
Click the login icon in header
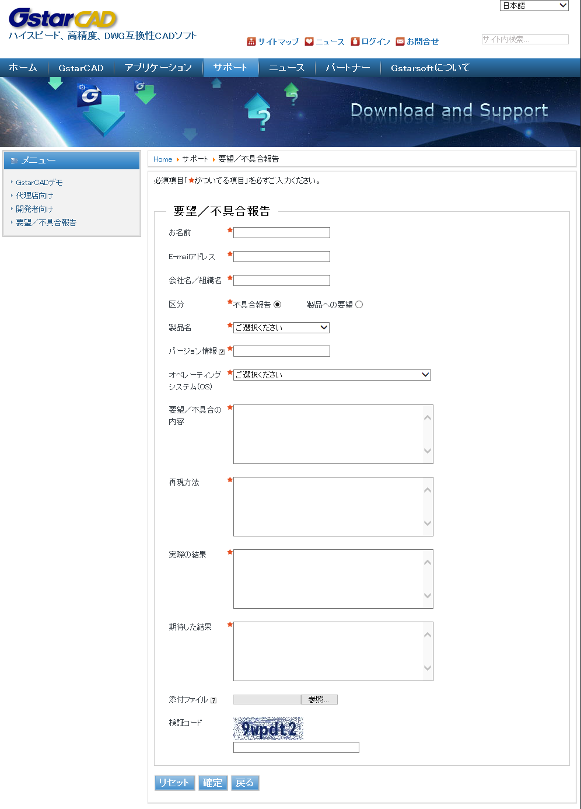pos(355,41)
